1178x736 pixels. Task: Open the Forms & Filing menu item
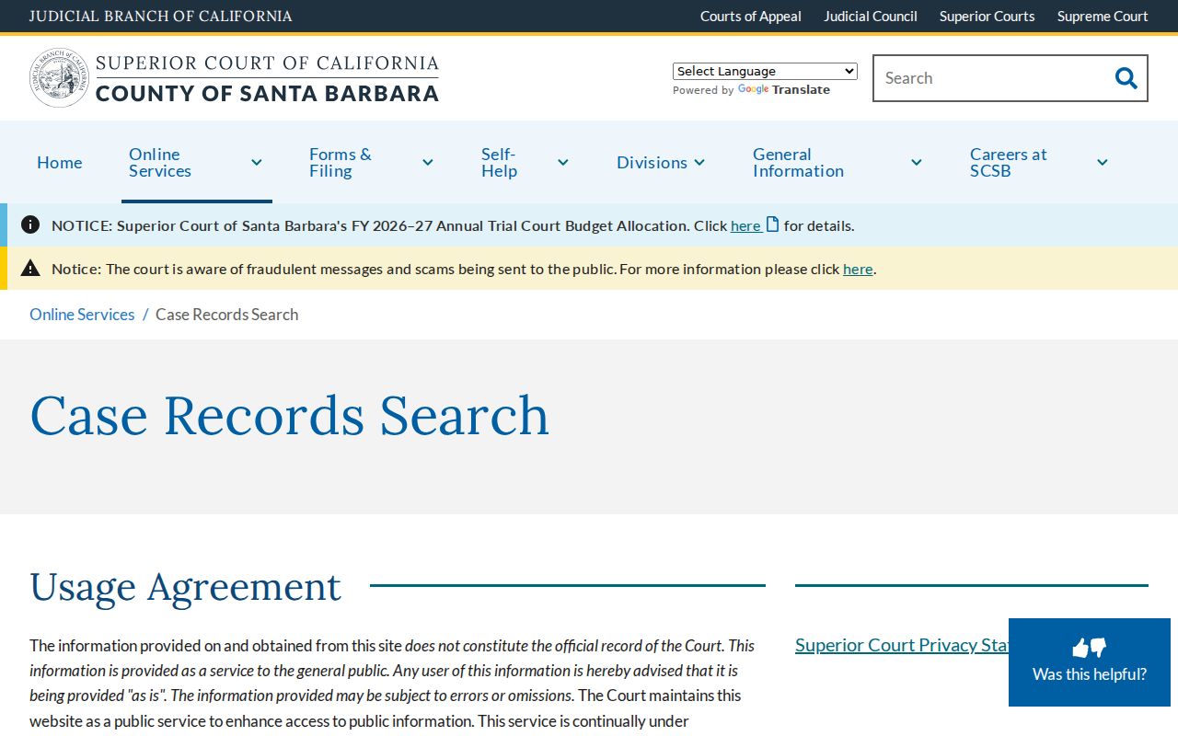pyautogui.click(x=341, y=162)
